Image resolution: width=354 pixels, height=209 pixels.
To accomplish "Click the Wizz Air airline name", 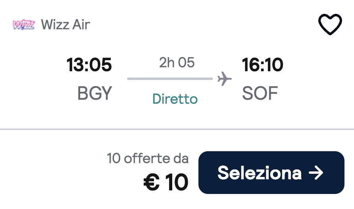I will pyautogui.click(x=65, y=25).
